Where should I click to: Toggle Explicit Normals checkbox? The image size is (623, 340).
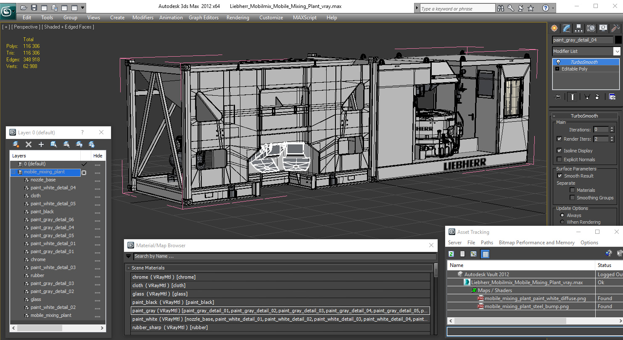point(559,160)
